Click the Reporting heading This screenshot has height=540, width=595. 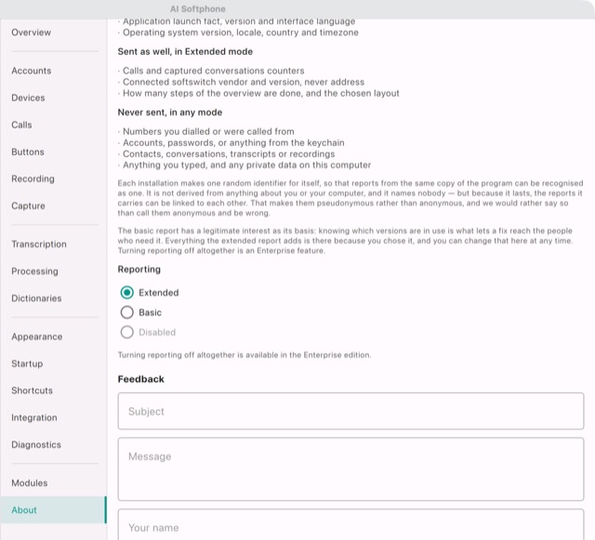[x=139, y=270]
